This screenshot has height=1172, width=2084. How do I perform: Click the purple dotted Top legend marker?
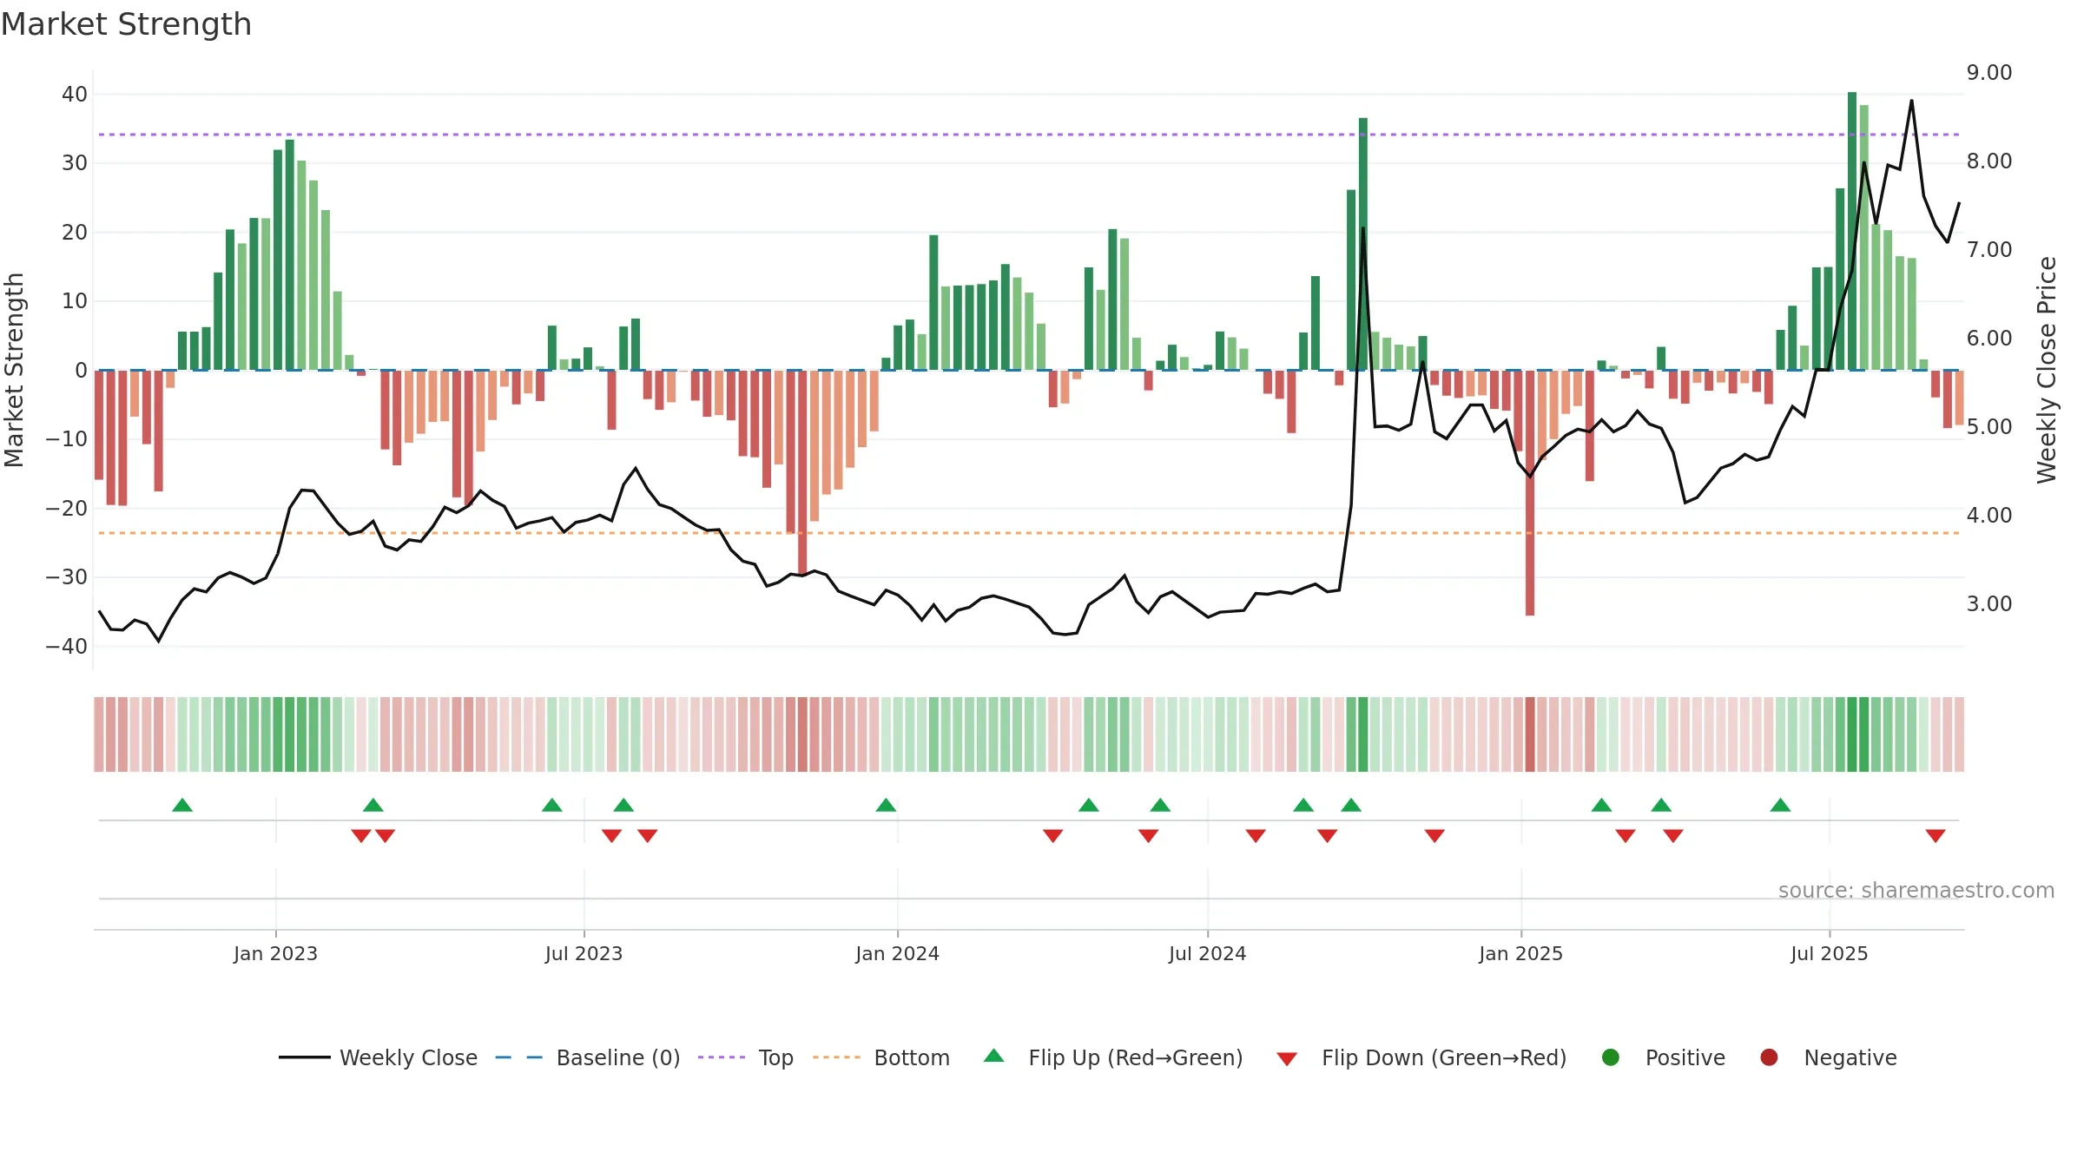pos(722,1057)
